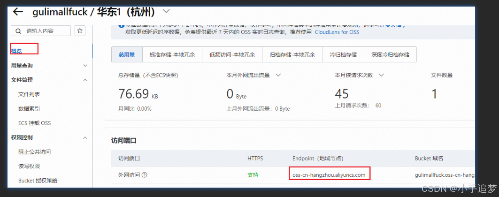Click the 文件数量 label

click(442, 76)
